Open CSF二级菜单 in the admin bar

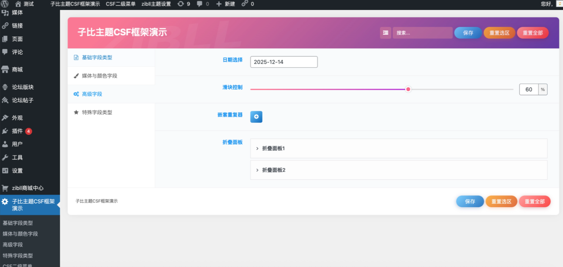click(121, 4)
